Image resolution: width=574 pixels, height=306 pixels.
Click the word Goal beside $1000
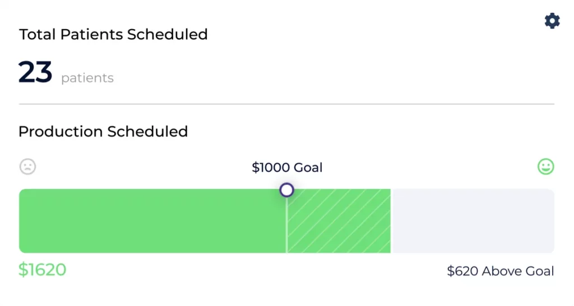pos(308,167)
